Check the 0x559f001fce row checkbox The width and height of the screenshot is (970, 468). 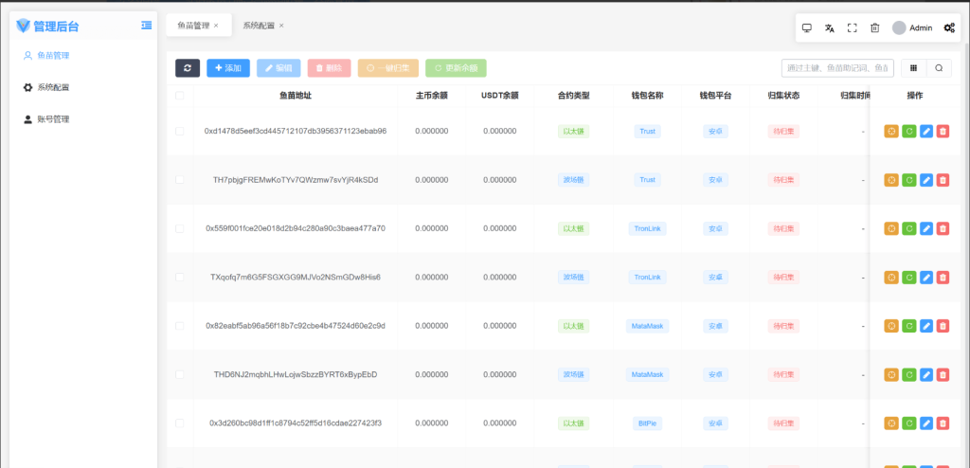point(179,228)
